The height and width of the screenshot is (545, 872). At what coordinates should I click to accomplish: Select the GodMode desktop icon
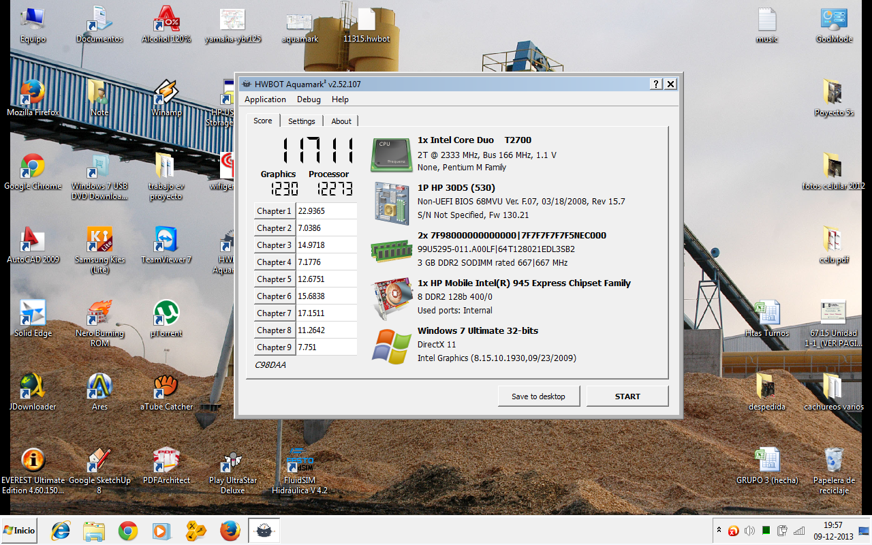(x=834, y=25)
